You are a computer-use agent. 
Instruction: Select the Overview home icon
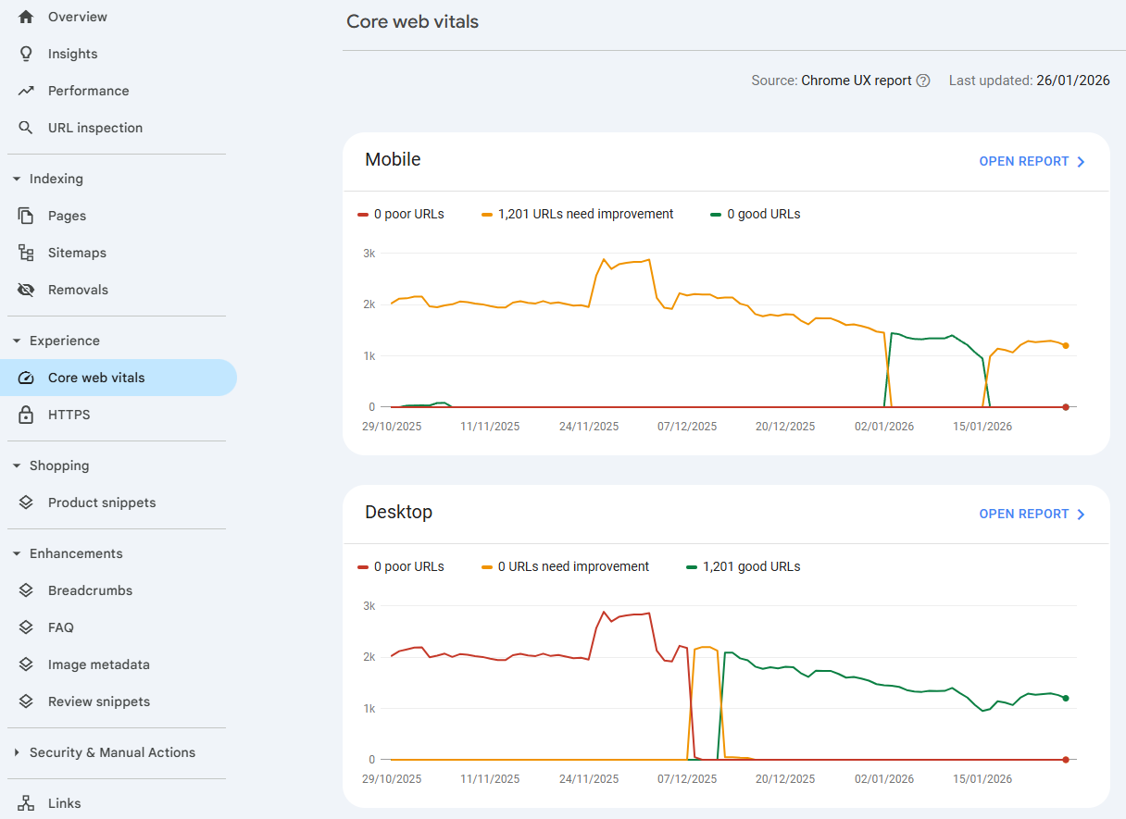coord(25,16)
